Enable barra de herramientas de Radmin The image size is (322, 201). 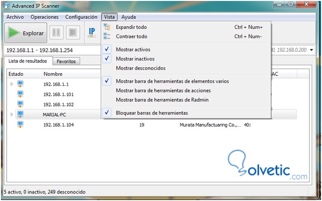click(x=186, y=100)
